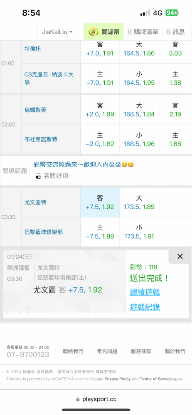
Task: Open the JiaKaiLiu account dropdown
Action: [57, 32]
